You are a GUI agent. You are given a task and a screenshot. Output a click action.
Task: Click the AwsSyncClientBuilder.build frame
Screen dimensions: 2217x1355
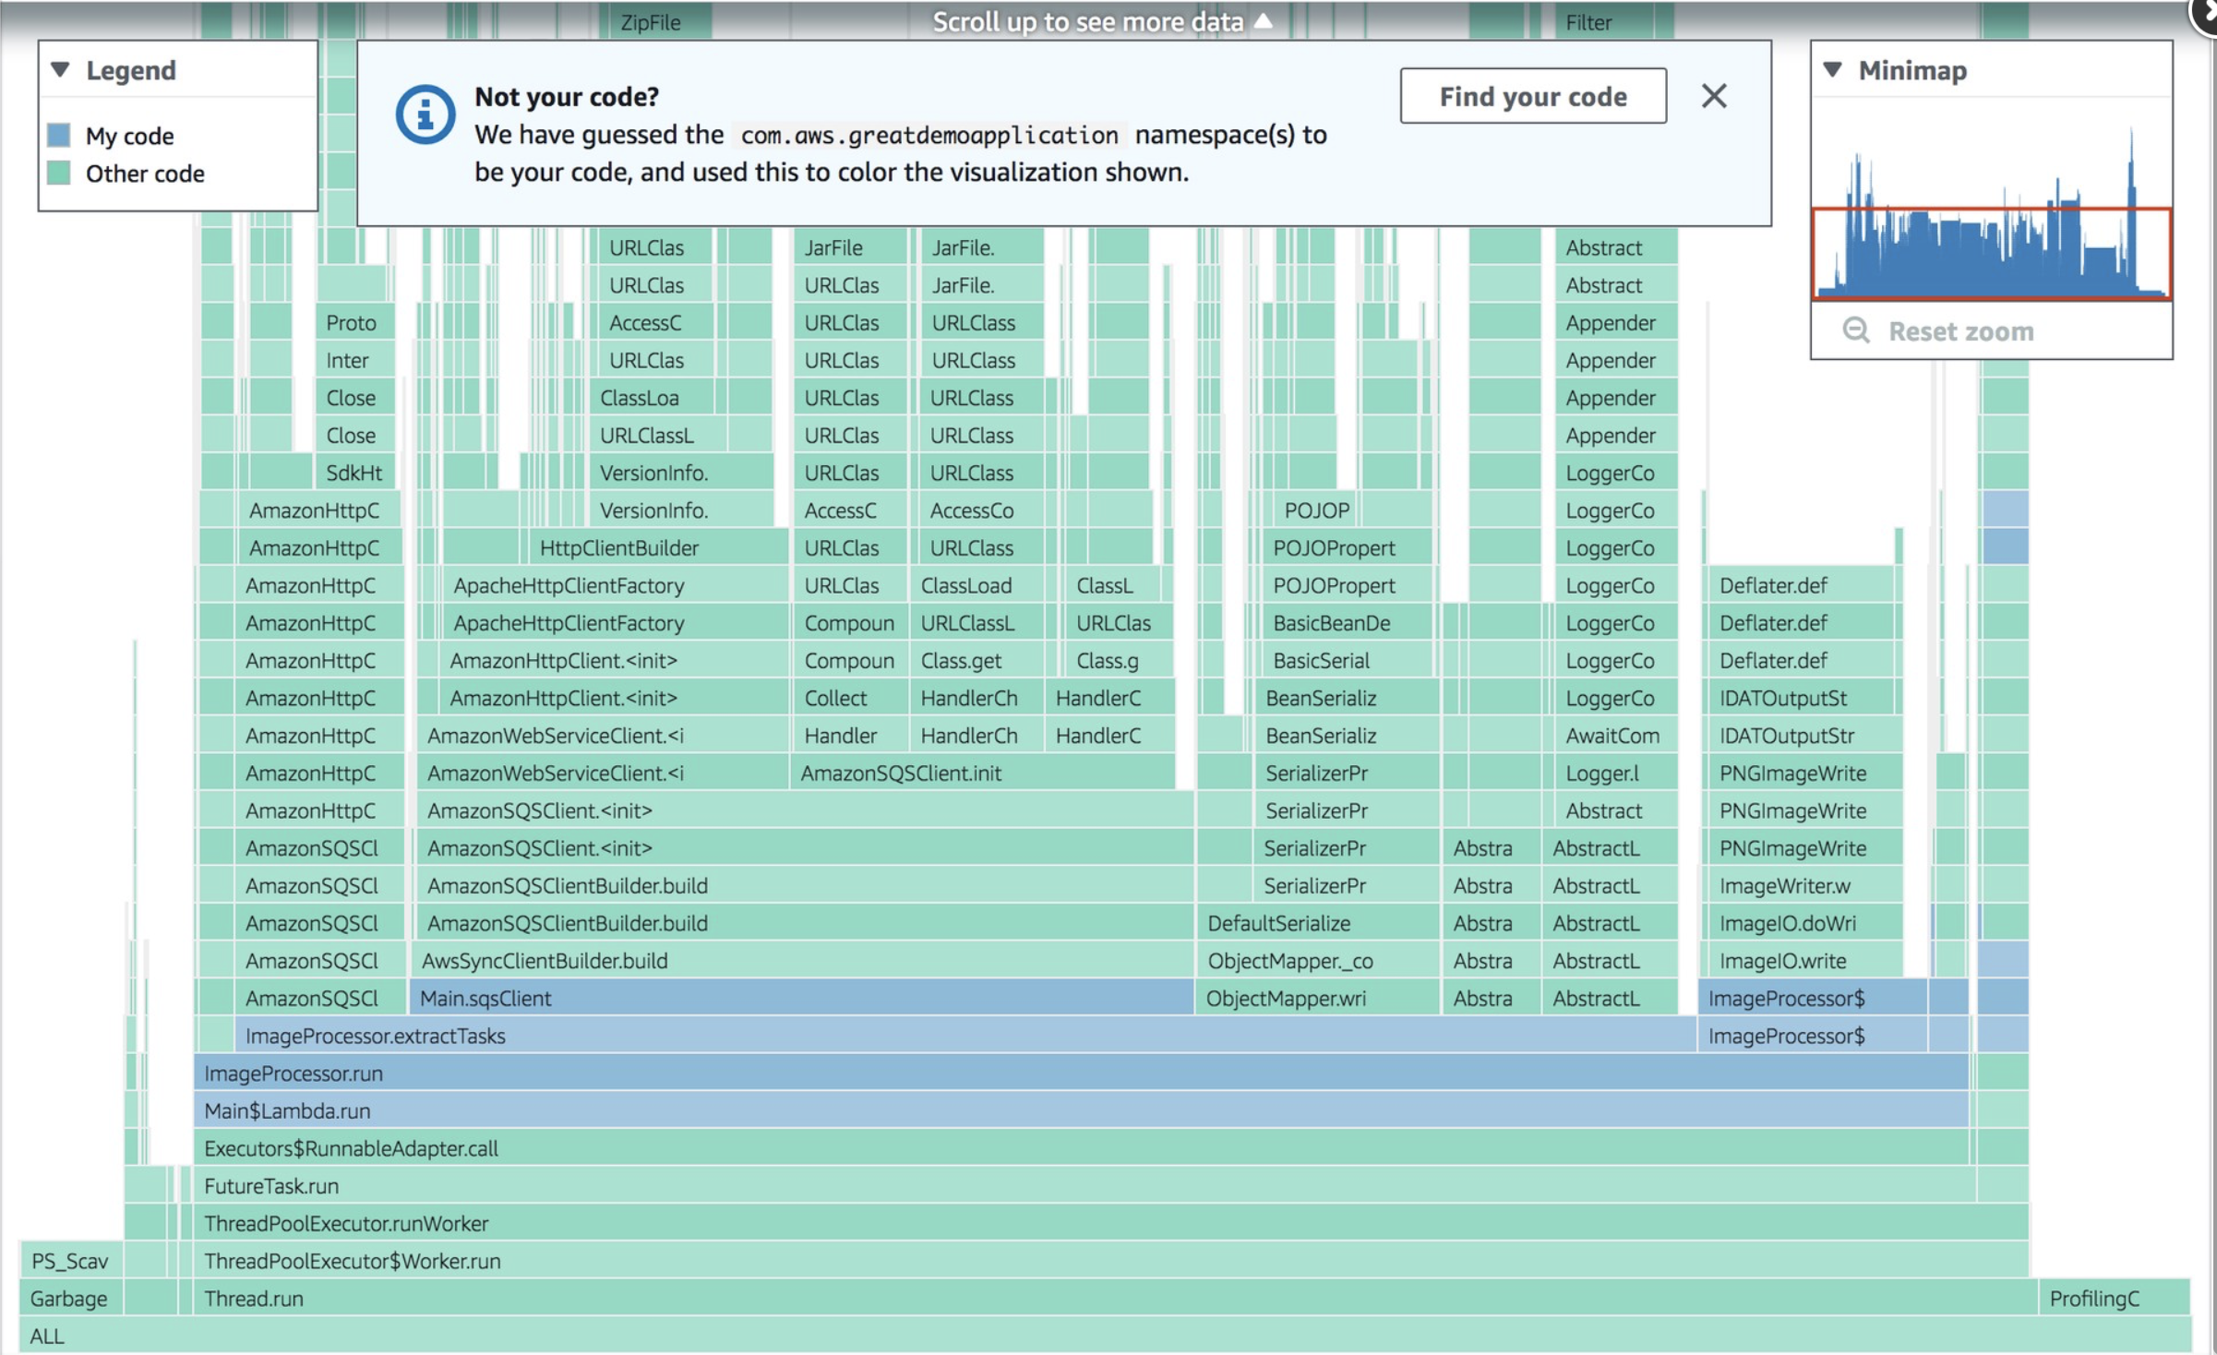(801, 961)
